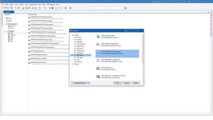
Task: Click the New... link on the welcome page
Action: pos(10,18)
